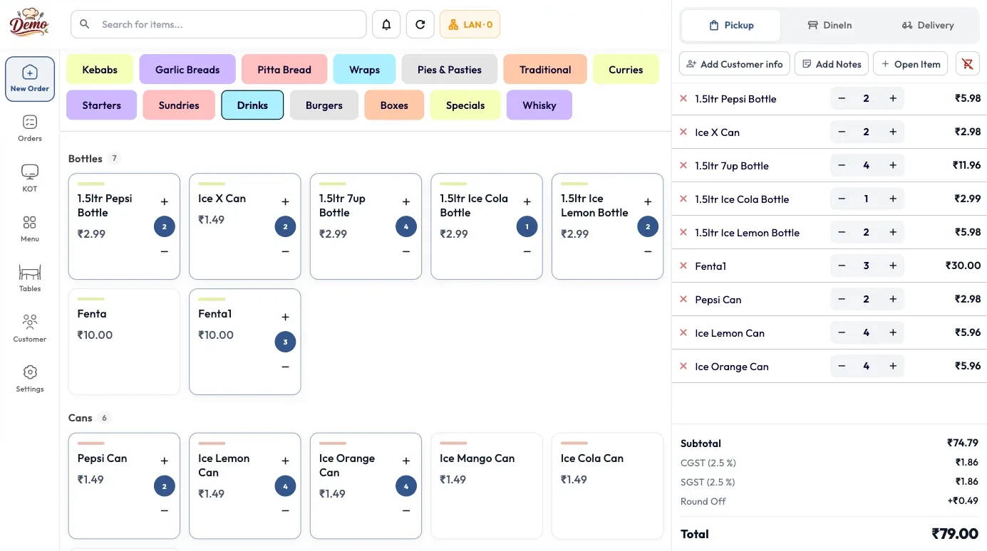The height and width of the screenshot is (551, 987).
Task: Select the Garlic Breads category
Action: [187, 69]
